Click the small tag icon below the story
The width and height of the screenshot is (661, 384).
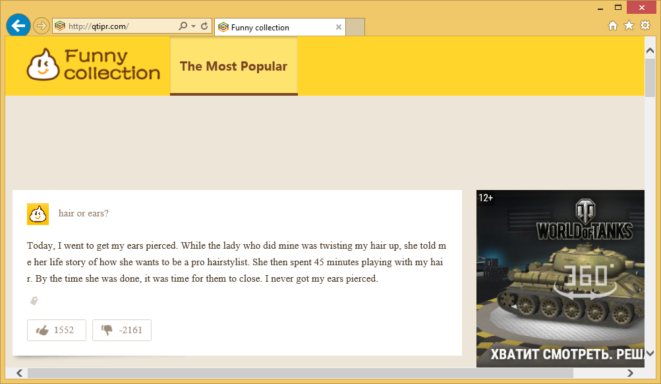point(34,301)
